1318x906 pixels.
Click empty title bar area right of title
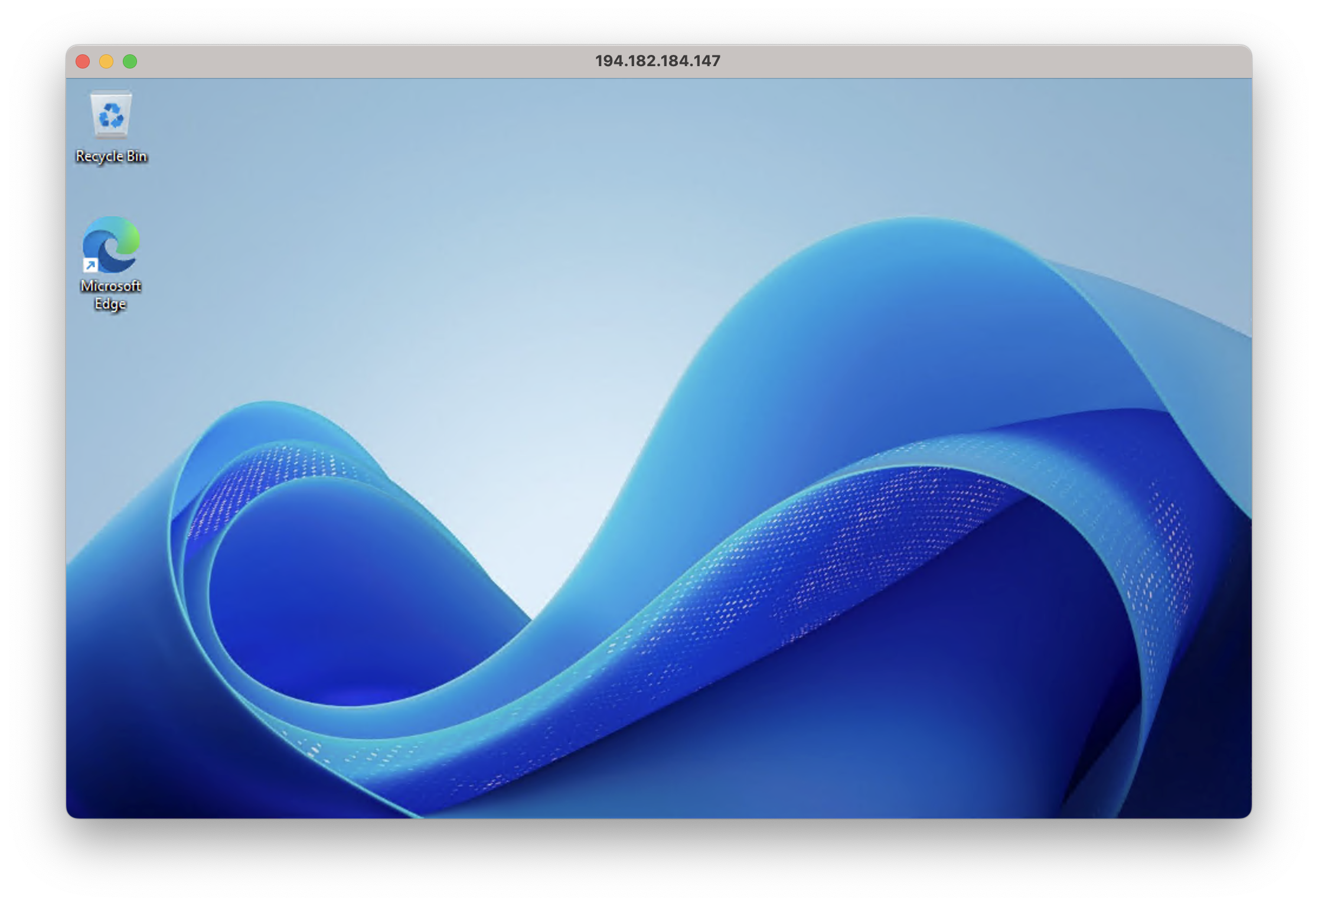pos(974,61)
